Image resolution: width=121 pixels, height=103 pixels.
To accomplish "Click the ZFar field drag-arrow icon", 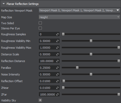I will [57, 95].
